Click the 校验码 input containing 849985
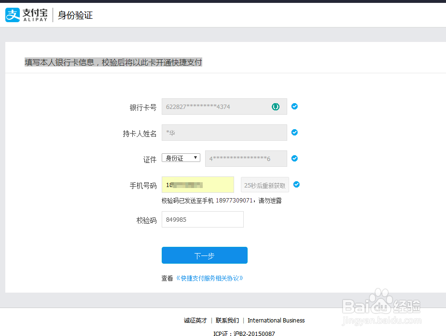The height and width of the screenshot is (336, 446). (x=202, y=219)
